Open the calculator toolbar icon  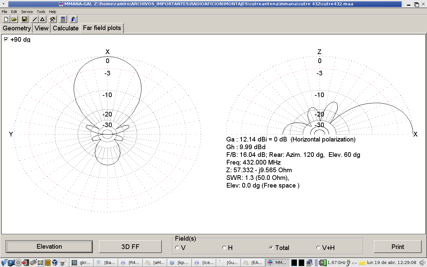[x=63, y=19]
